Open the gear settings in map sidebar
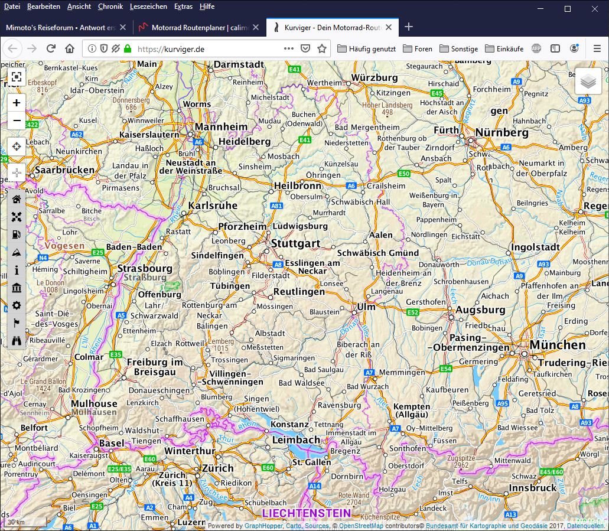This screenshot has width=609, height=531. pyautogui.click(x=17, y=305)
